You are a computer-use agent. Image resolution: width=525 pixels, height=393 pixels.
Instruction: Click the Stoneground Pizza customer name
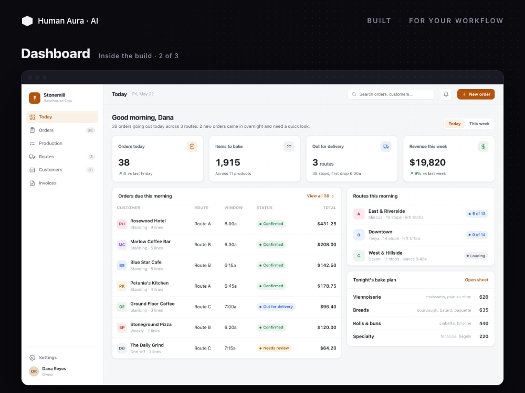click(151, 324)
